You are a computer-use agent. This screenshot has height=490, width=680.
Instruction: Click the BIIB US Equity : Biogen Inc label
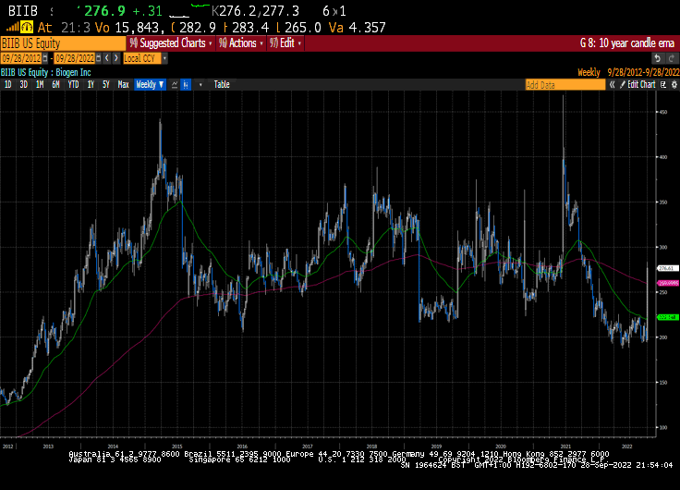(x=46, y=72)
